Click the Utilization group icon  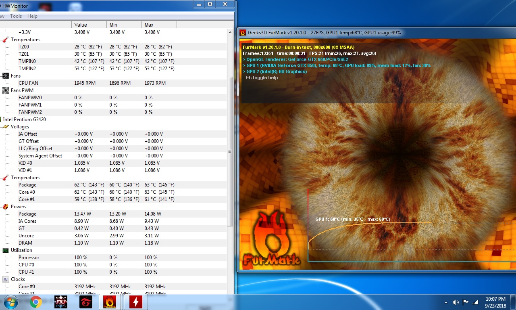(6, 250)
